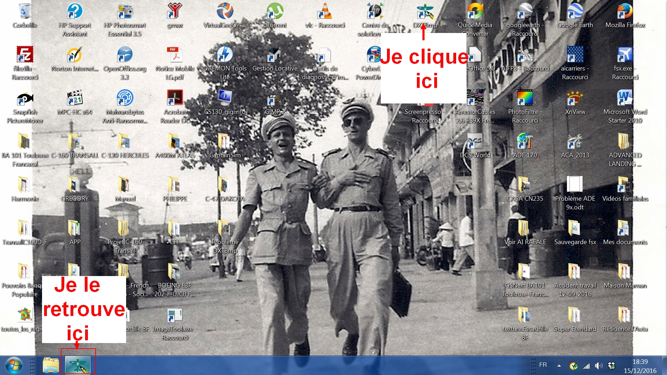Open the CS130_gigi.nfo file
The width and height of the screenshot is (667, 375).
click(225, 98)
